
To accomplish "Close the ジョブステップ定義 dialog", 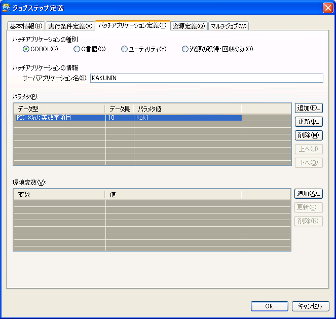I will [x=327, y=8].
